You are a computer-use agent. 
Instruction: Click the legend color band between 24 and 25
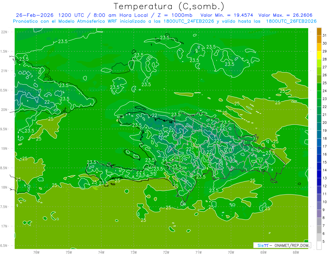coord(319,87)
